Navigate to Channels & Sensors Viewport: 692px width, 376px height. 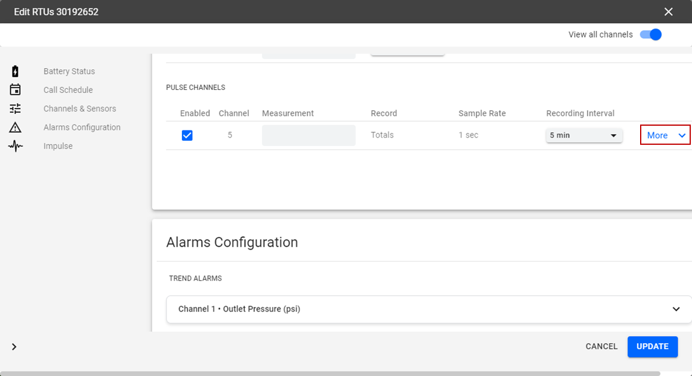80,108
